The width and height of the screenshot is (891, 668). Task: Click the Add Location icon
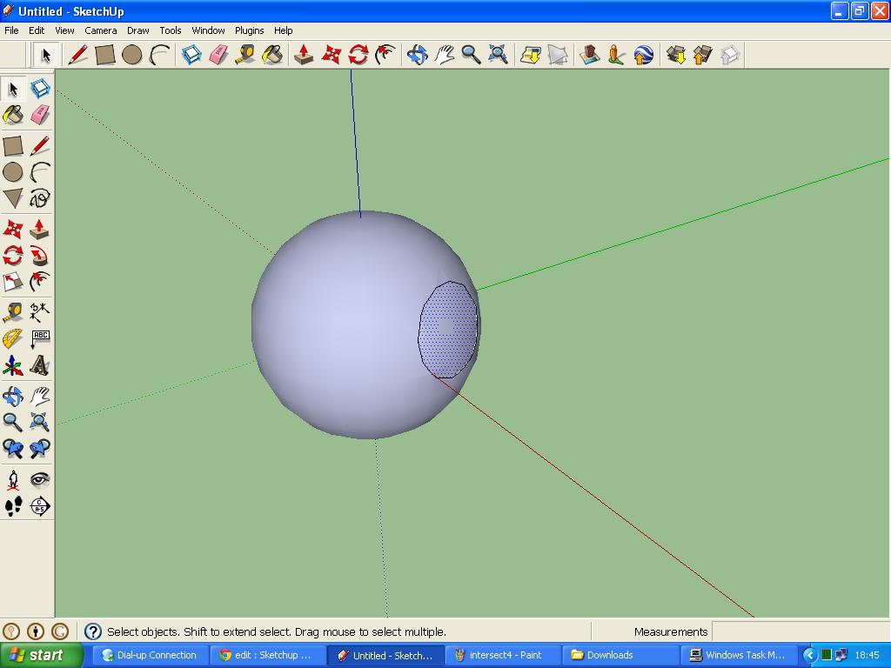[x=531, y=55]
